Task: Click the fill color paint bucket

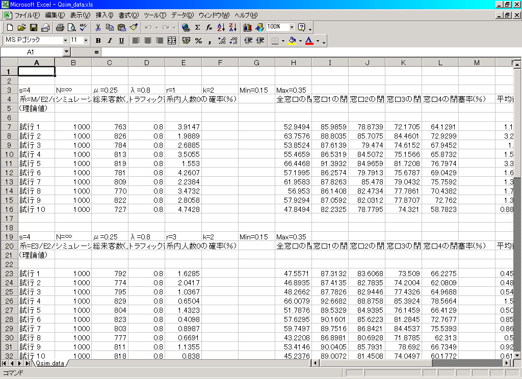Action: 292,40
